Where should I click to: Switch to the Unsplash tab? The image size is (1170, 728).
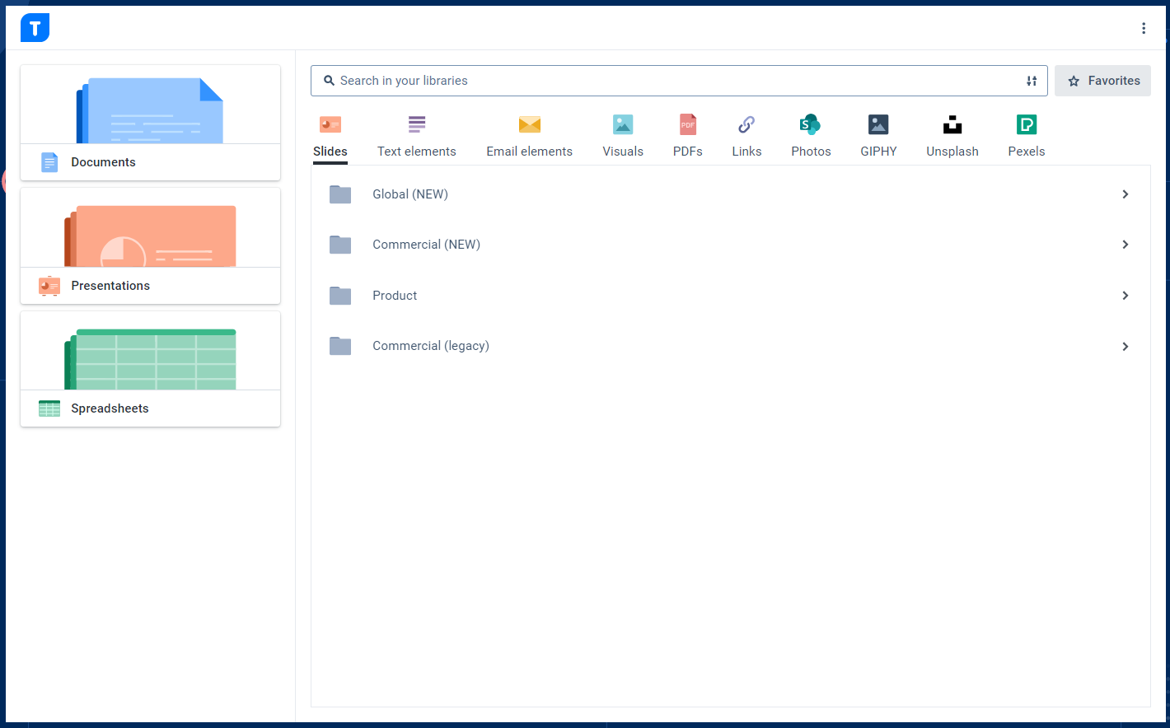pos(952,152)
